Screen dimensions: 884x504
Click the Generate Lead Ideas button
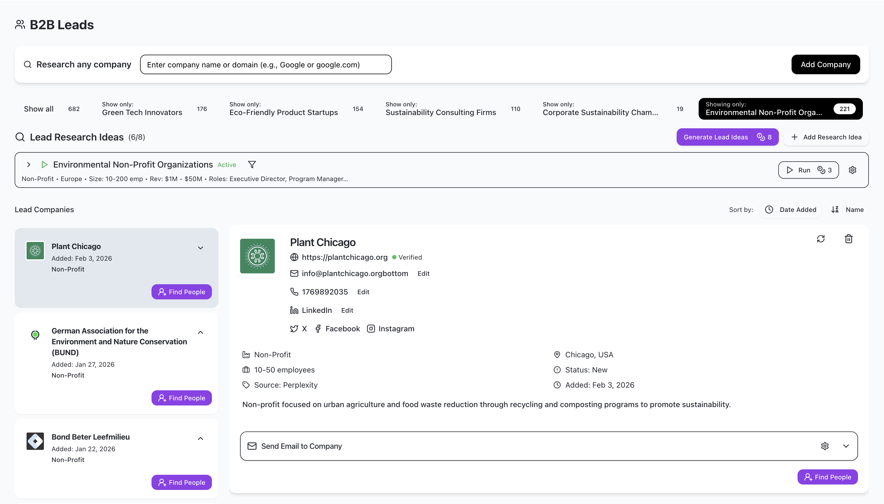(727, 137)
